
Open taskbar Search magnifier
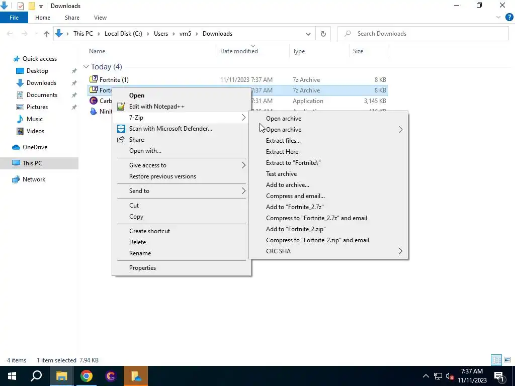[x=36, y=376]
